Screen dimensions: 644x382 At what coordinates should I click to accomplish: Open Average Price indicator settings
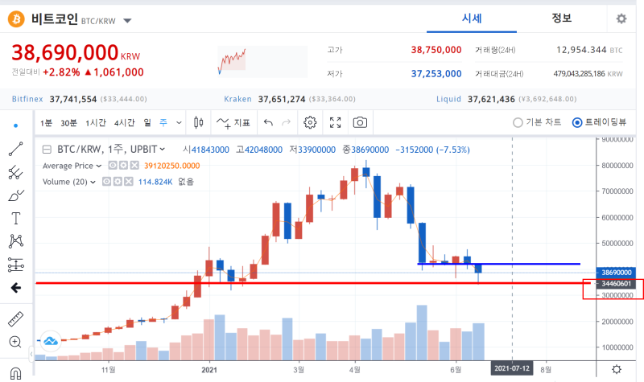click(123, 166)
